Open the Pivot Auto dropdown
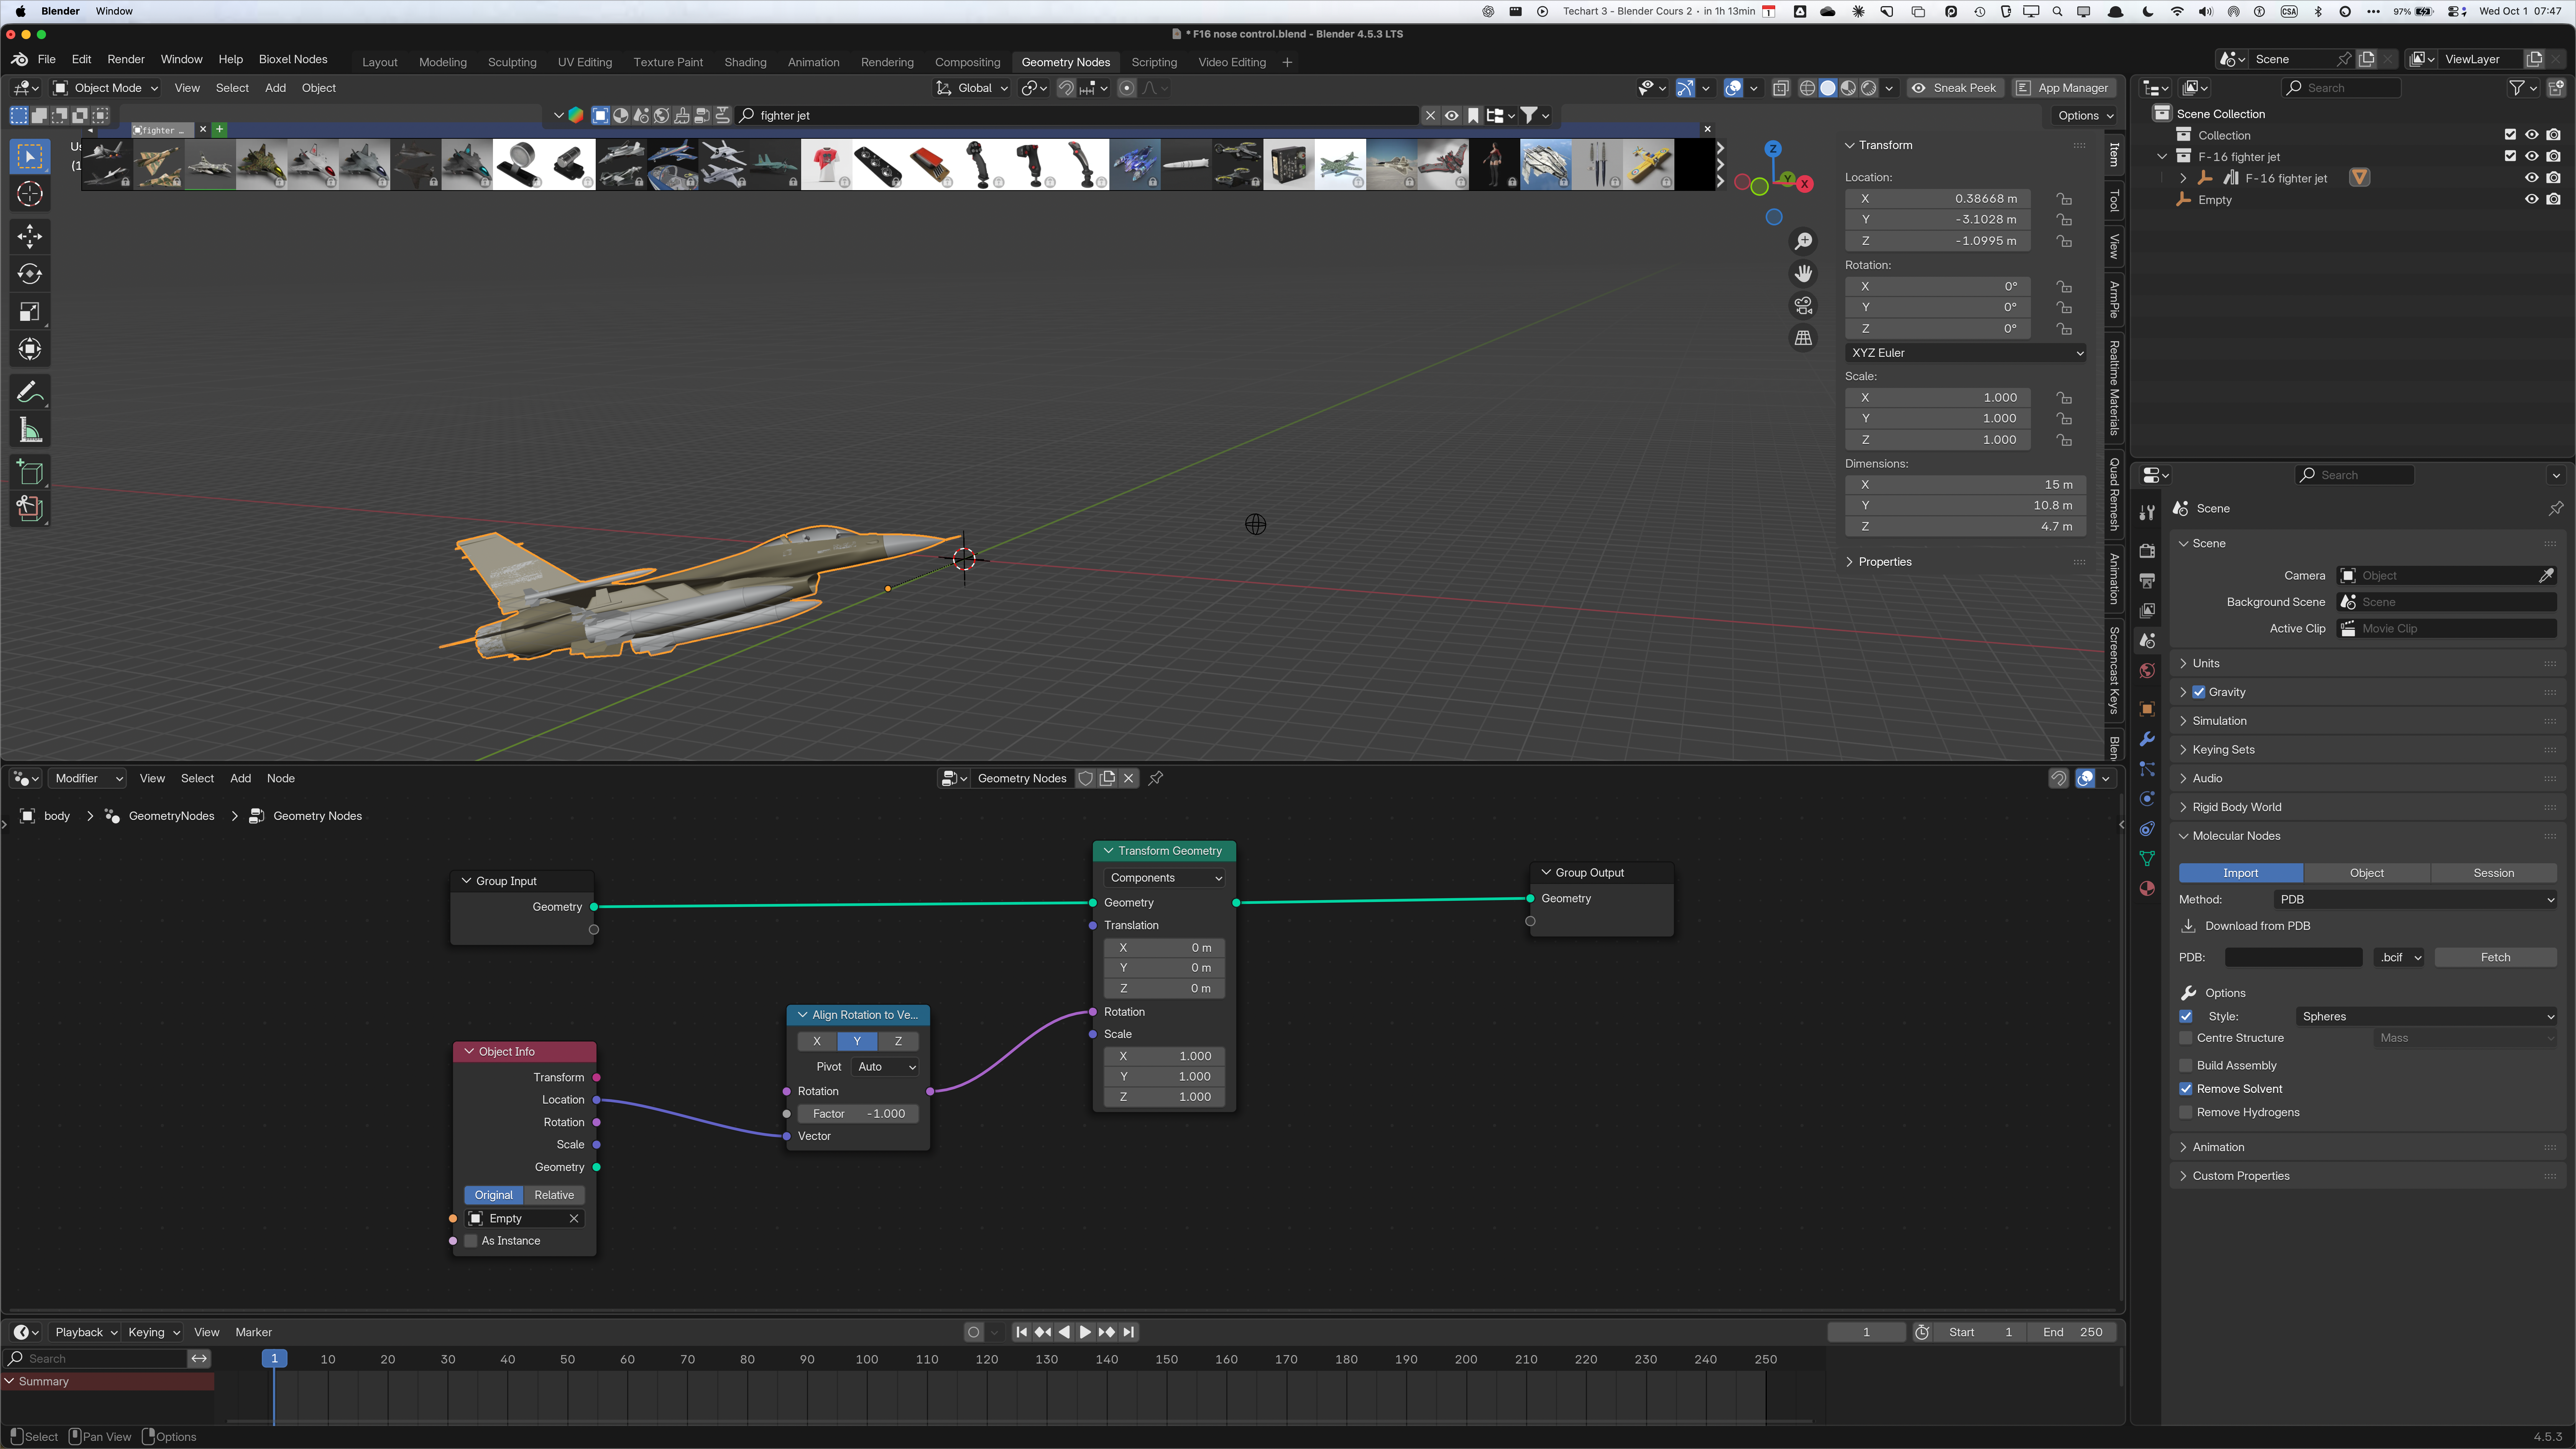Viewport: 2576px width, 1449px height. point(886,1067)
